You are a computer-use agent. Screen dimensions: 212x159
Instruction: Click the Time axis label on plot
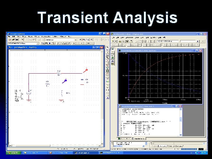(x=165, y=103)
